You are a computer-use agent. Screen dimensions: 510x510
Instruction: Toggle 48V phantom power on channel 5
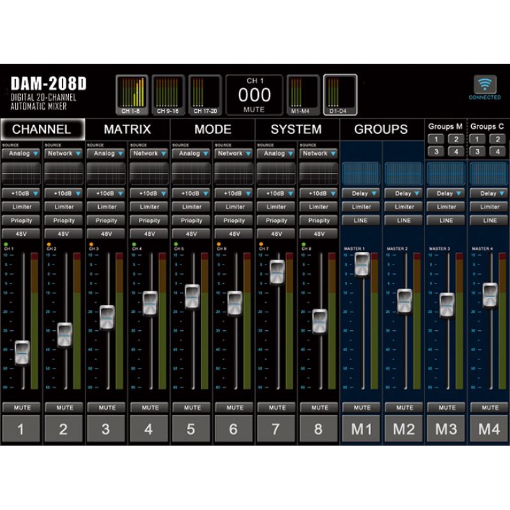(x=192, y=234)
